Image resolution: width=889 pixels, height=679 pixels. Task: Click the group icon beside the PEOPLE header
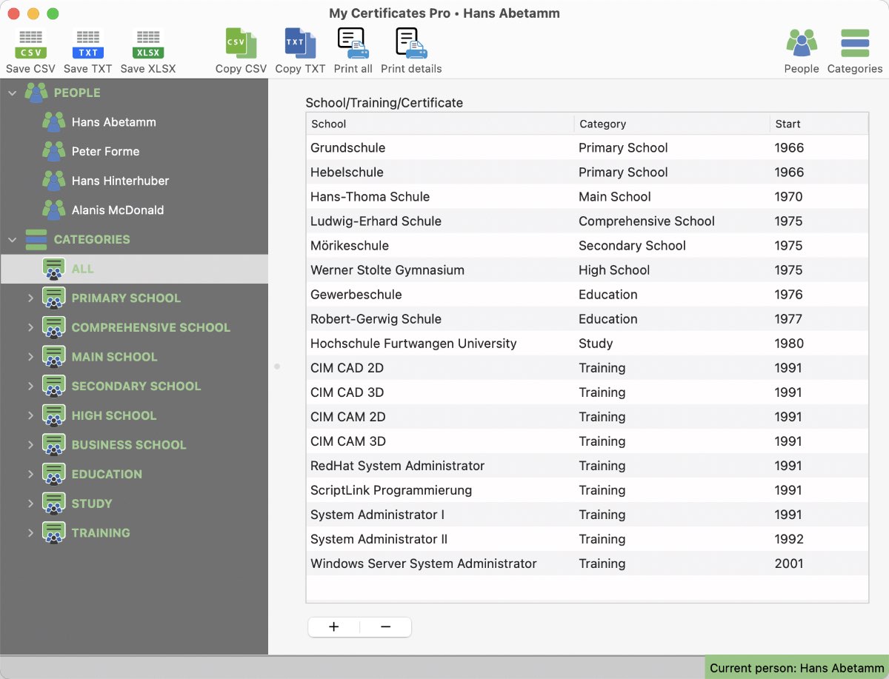[36, 93]
